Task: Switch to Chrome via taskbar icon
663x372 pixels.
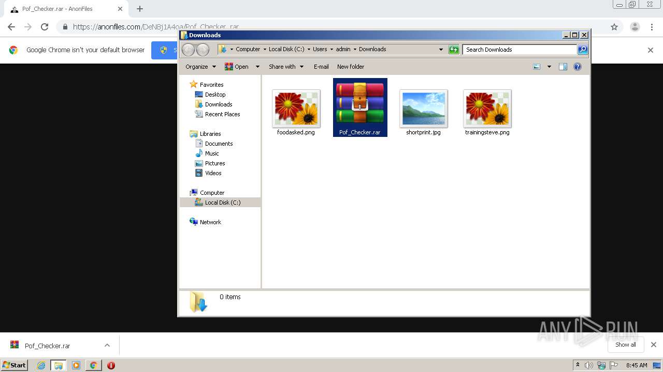Action: 93,365
